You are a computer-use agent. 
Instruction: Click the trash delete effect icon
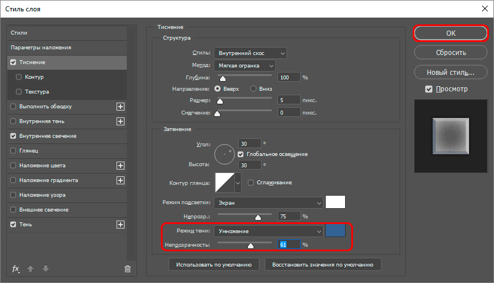[x=127, y=269]
